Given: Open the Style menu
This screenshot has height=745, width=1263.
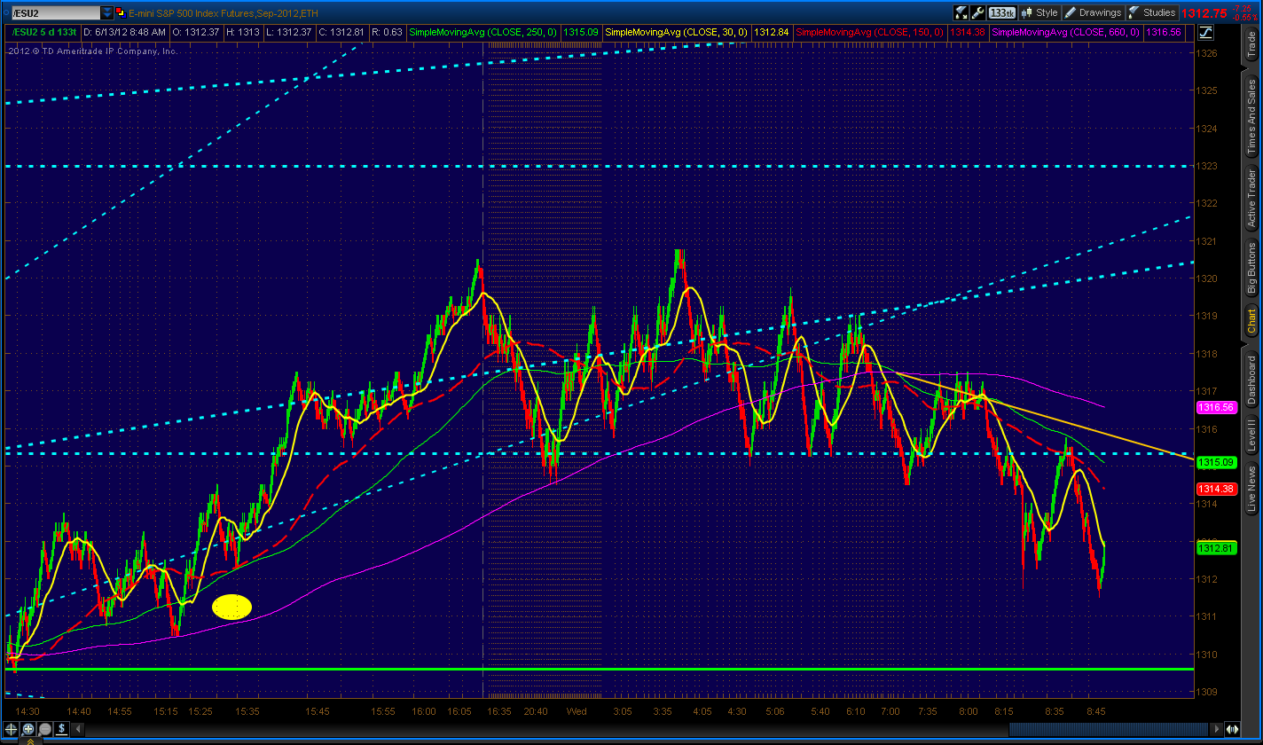Looking at the screenshot, I should click(1039, 12).
